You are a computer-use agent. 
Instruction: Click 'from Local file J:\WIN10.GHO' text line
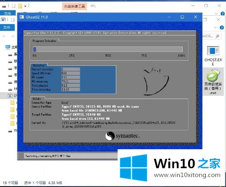[x=92, y=111]
